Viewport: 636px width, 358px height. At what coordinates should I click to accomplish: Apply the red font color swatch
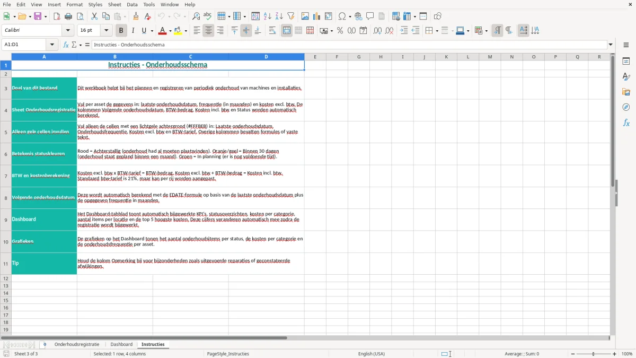click(162, 31)
